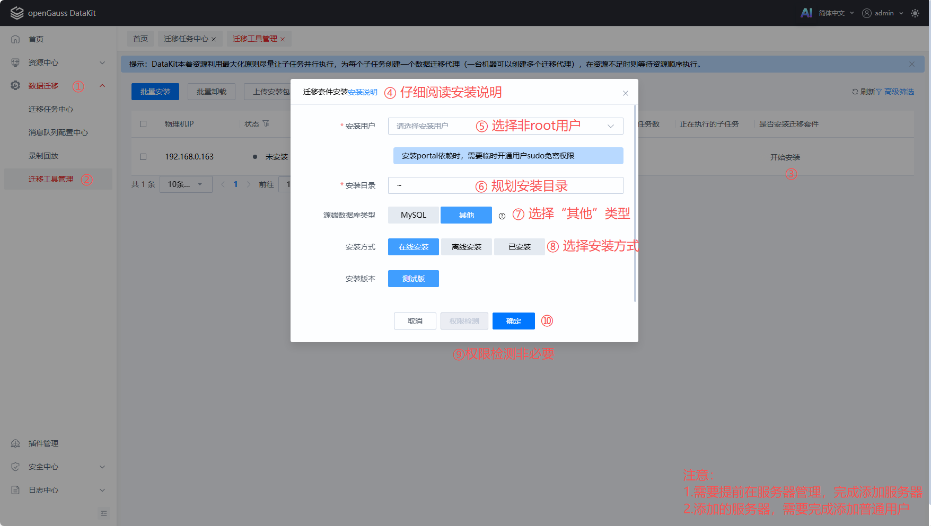Click the admin user avatar icon
The width and height of the screenshot is (931, 526).
pyautogui.click(x=867, y=13)
